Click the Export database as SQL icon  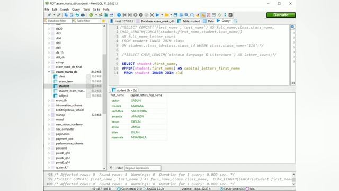tap(106, 15)
